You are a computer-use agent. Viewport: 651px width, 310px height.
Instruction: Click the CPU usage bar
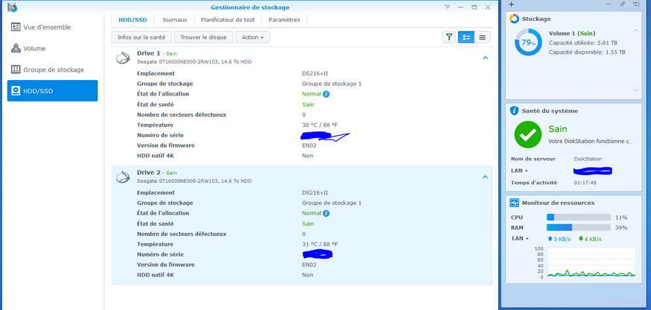pyautogui.click(x=578, y=217)
